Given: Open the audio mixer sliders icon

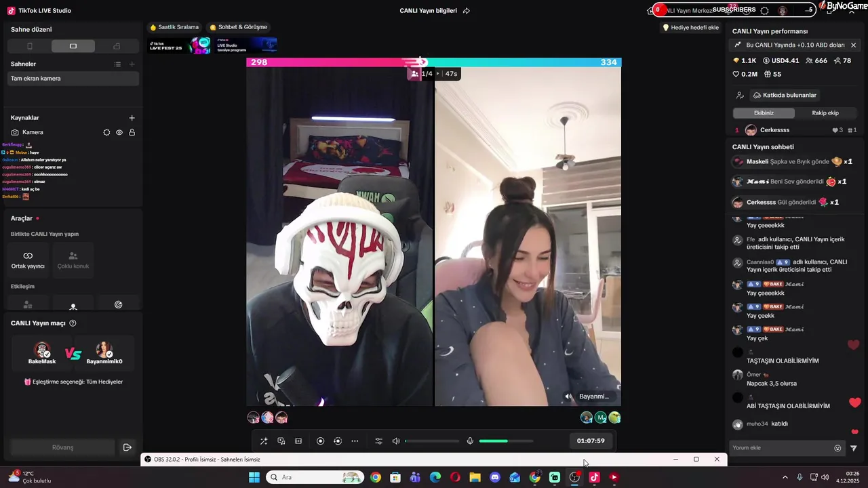Looking at the screenshot, I should pos(378,441).
